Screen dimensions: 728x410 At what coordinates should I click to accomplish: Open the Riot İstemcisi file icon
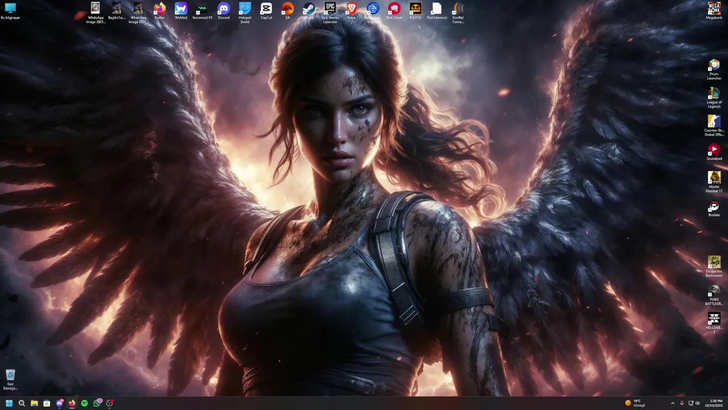tap(437, 11)
